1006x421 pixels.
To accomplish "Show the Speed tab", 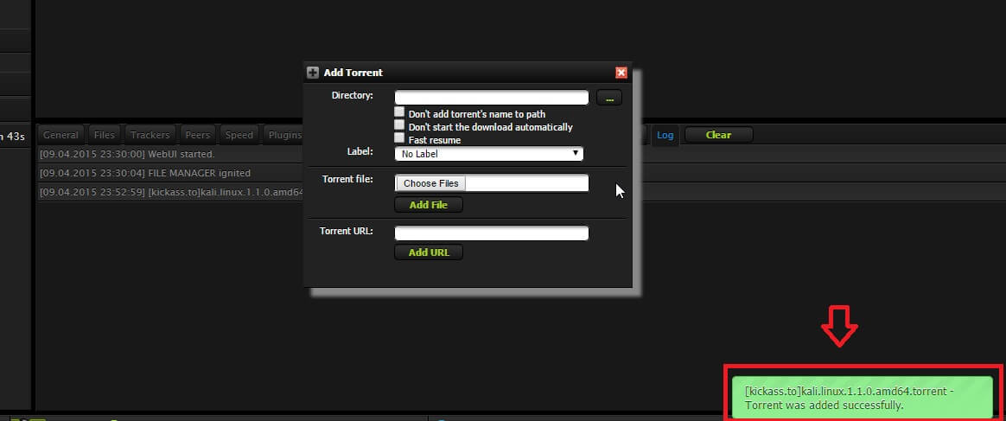I will [x=239, y=135].
